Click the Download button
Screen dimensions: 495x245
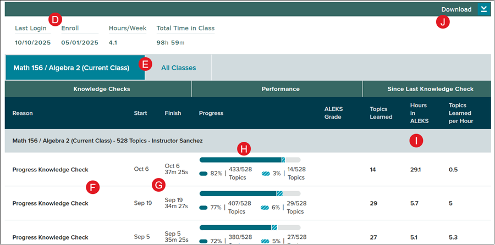(456, 9)
